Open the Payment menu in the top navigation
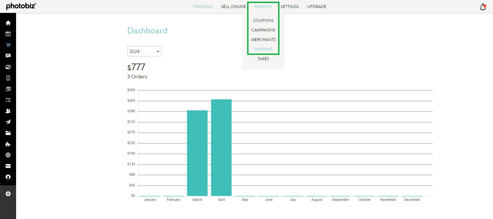 point(263,7)
